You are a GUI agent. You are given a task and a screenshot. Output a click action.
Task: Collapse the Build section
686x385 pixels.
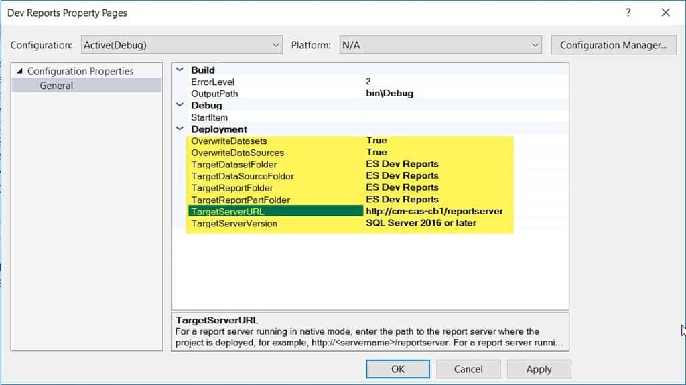click(x=179, y=70)
